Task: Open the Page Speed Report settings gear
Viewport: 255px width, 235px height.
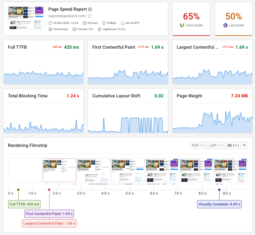Action: (90, 9)
